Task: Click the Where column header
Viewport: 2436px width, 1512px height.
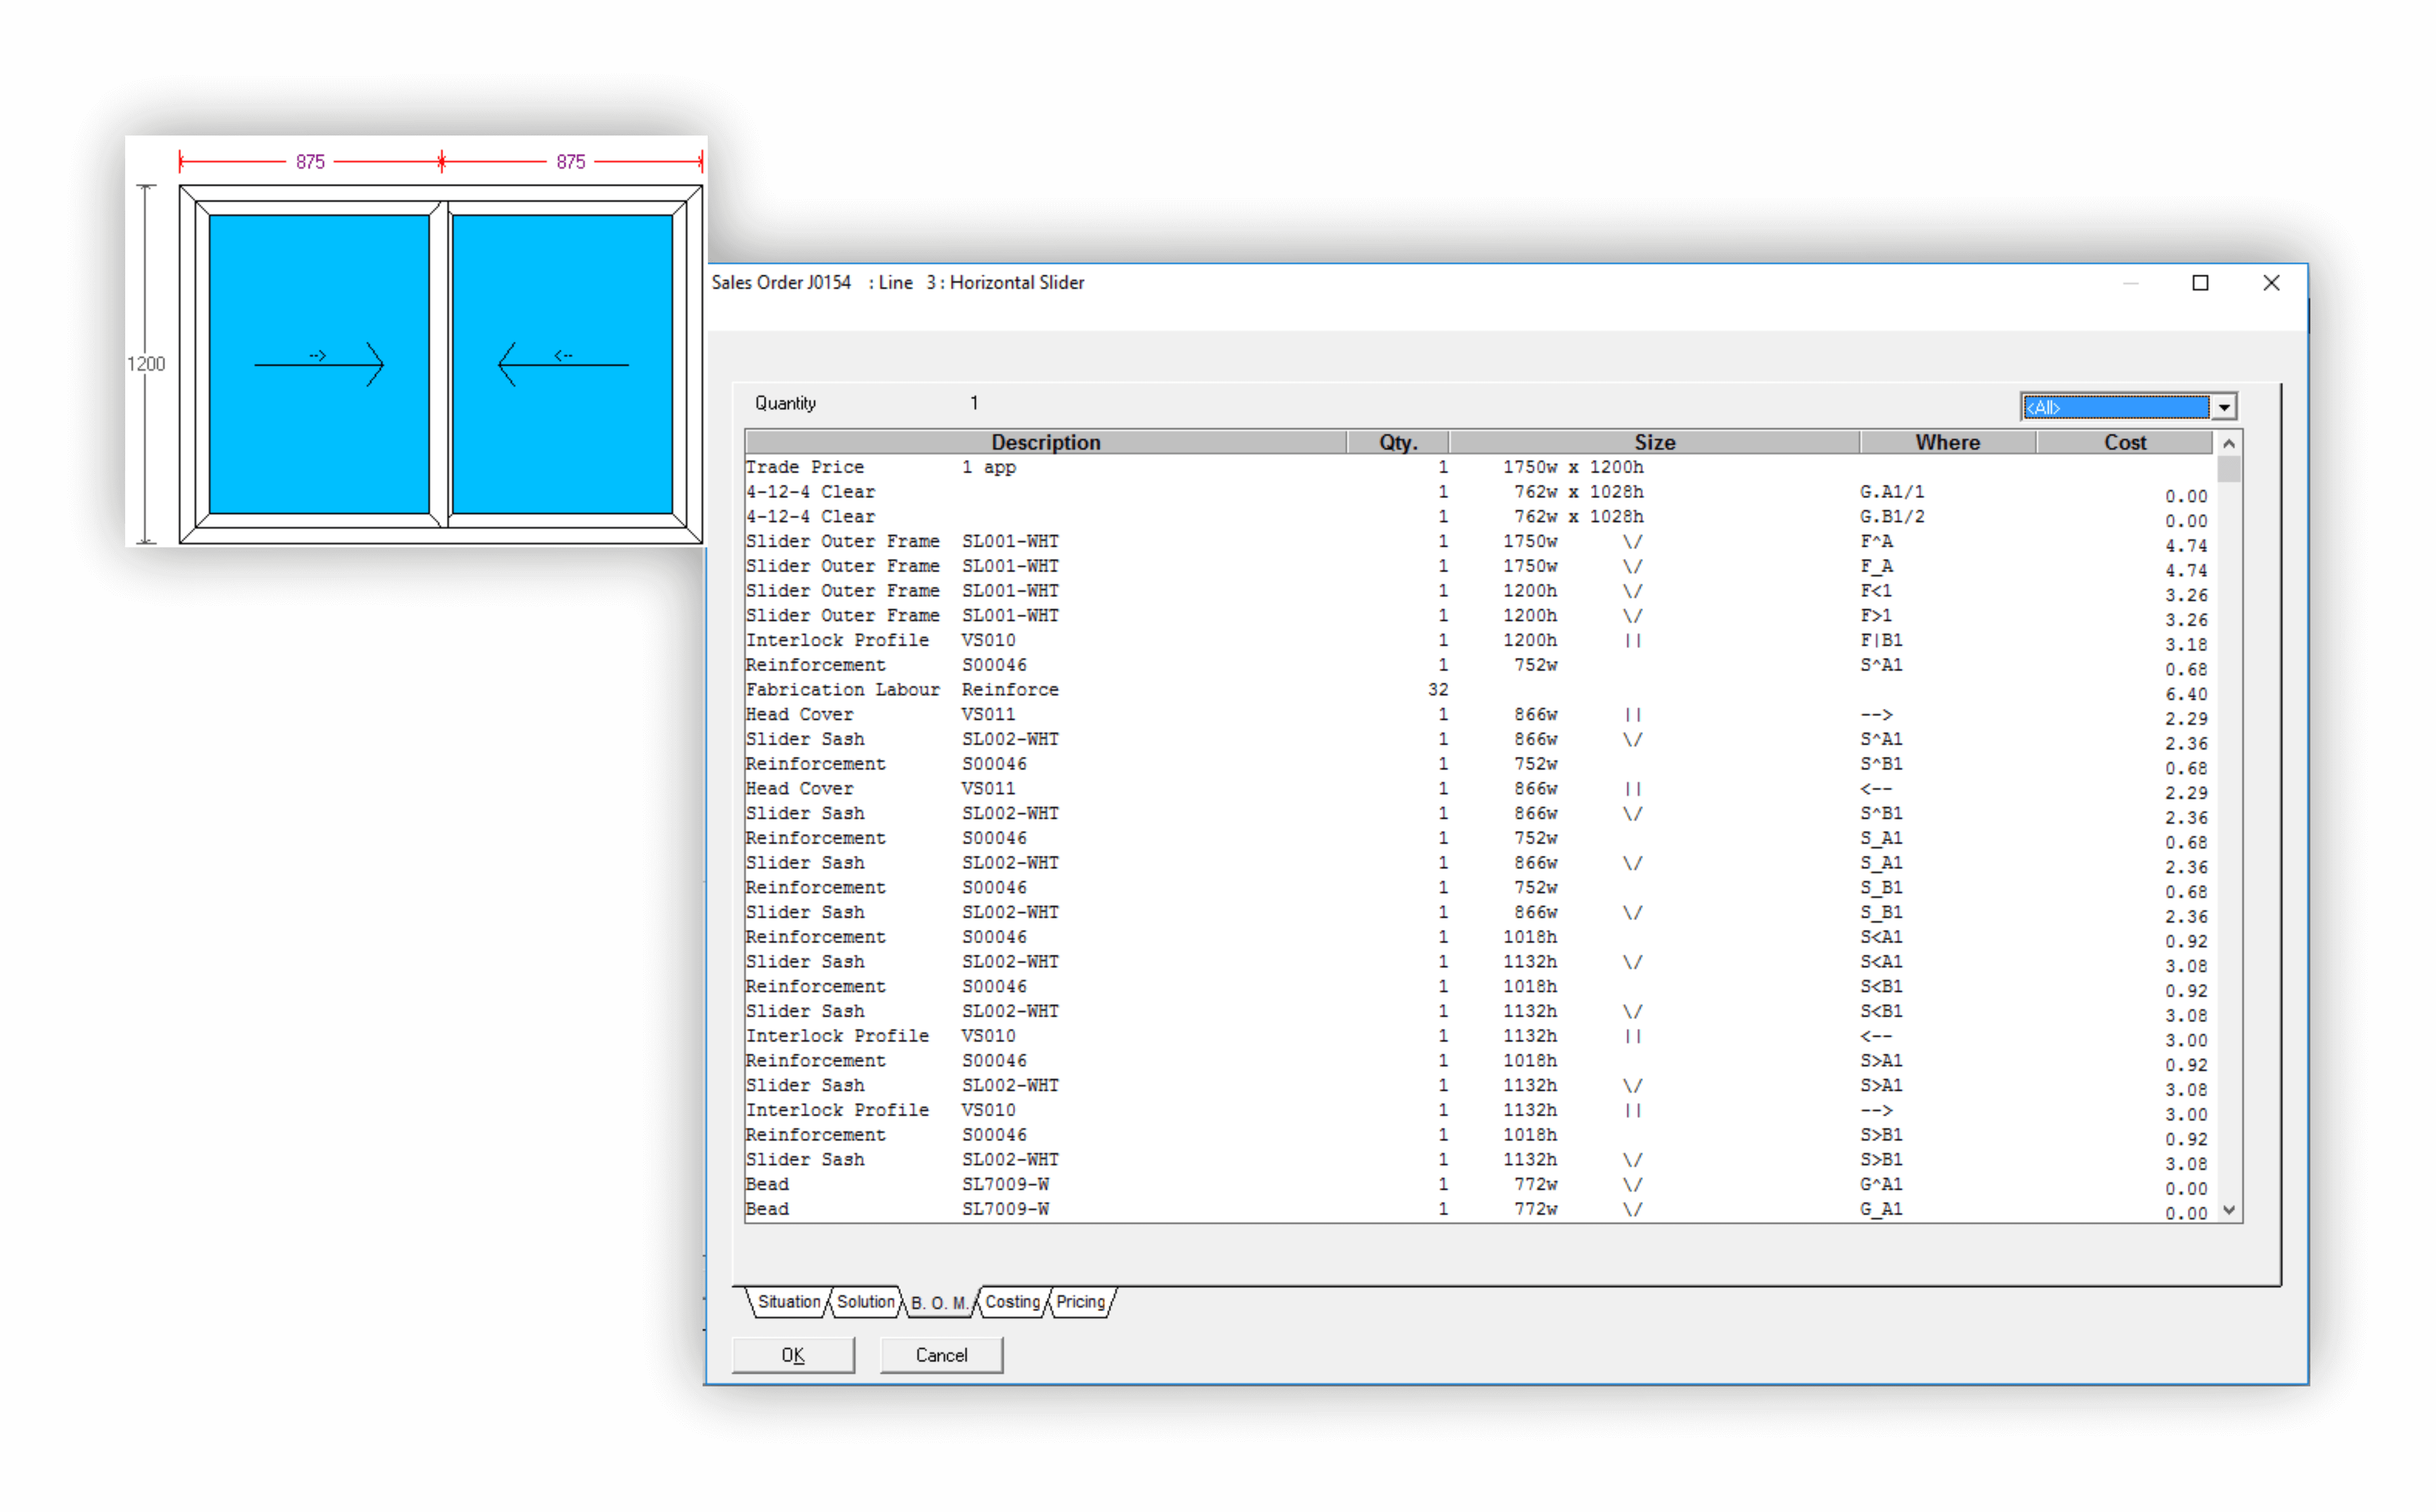Action: coord(1947,442)
